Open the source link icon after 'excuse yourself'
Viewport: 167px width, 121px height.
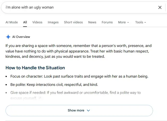click(40, 98)
